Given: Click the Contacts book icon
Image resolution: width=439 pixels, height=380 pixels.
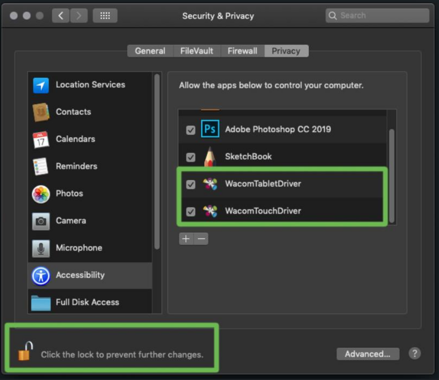Looking at the screenshot, I should (41, 112).
